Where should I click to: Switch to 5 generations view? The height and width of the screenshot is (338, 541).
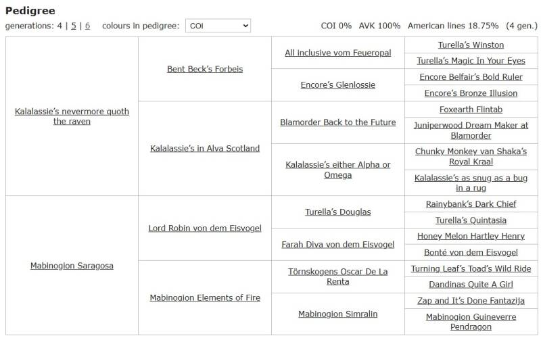(x=74, y=26)
